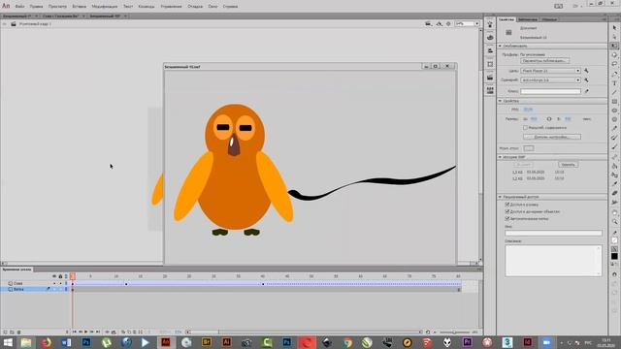This screenshot has width=621, height=349.
Task: Collapse the Properties section with FPS
Action: coord(501,101)
